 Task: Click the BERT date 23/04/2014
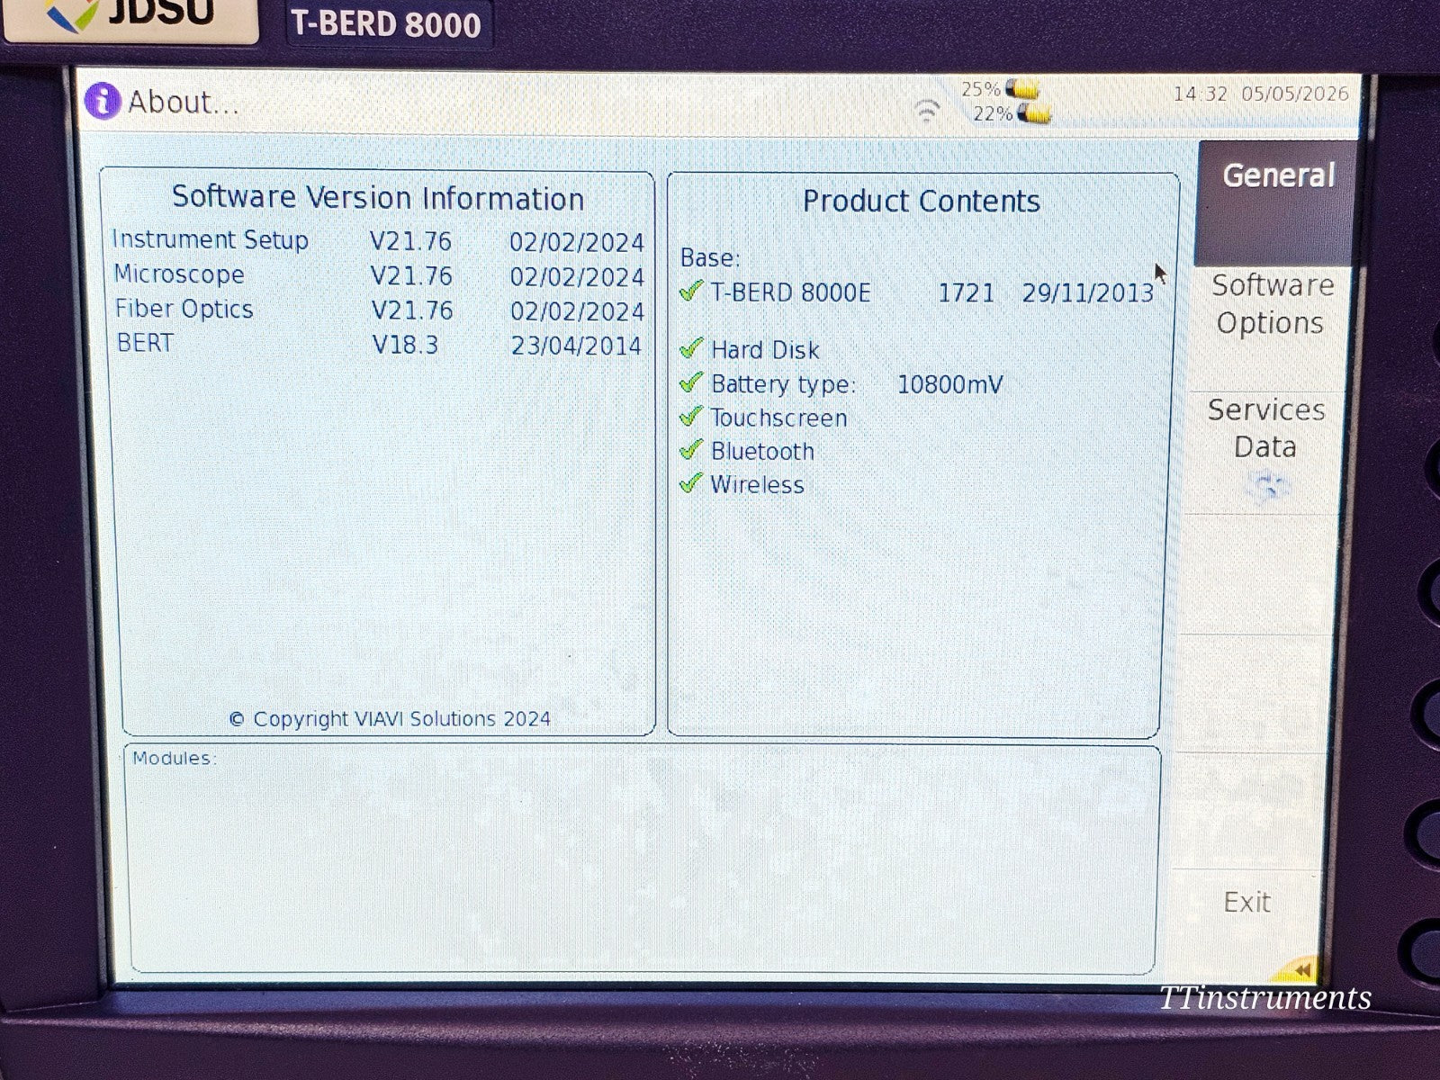(576, 346)
